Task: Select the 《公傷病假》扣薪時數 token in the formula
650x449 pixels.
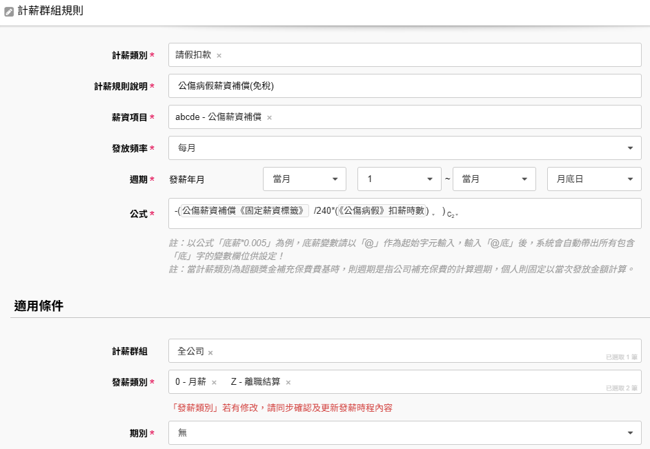Action: tap(383, 211)
